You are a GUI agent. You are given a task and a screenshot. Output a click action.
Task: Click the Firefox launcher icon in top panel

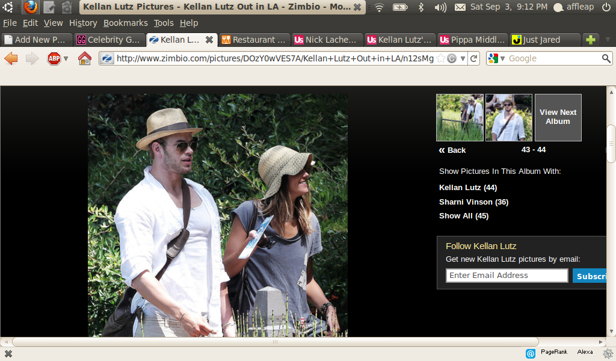coord(31,7)
